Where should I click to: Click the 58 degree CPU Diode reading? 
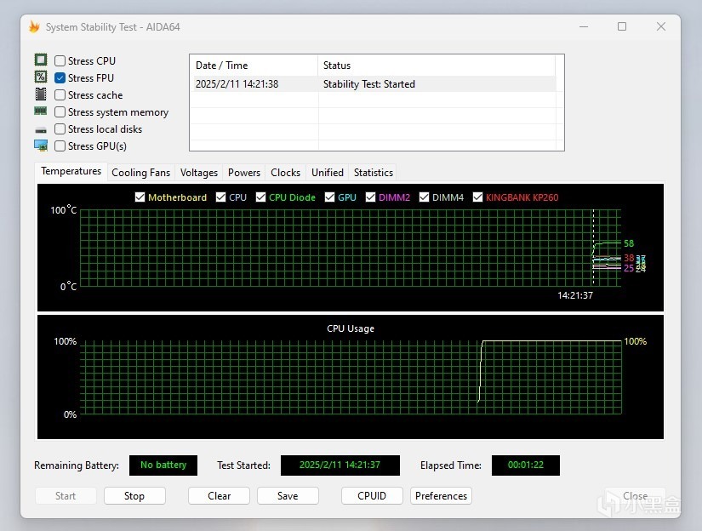click(x=629, y=243)
